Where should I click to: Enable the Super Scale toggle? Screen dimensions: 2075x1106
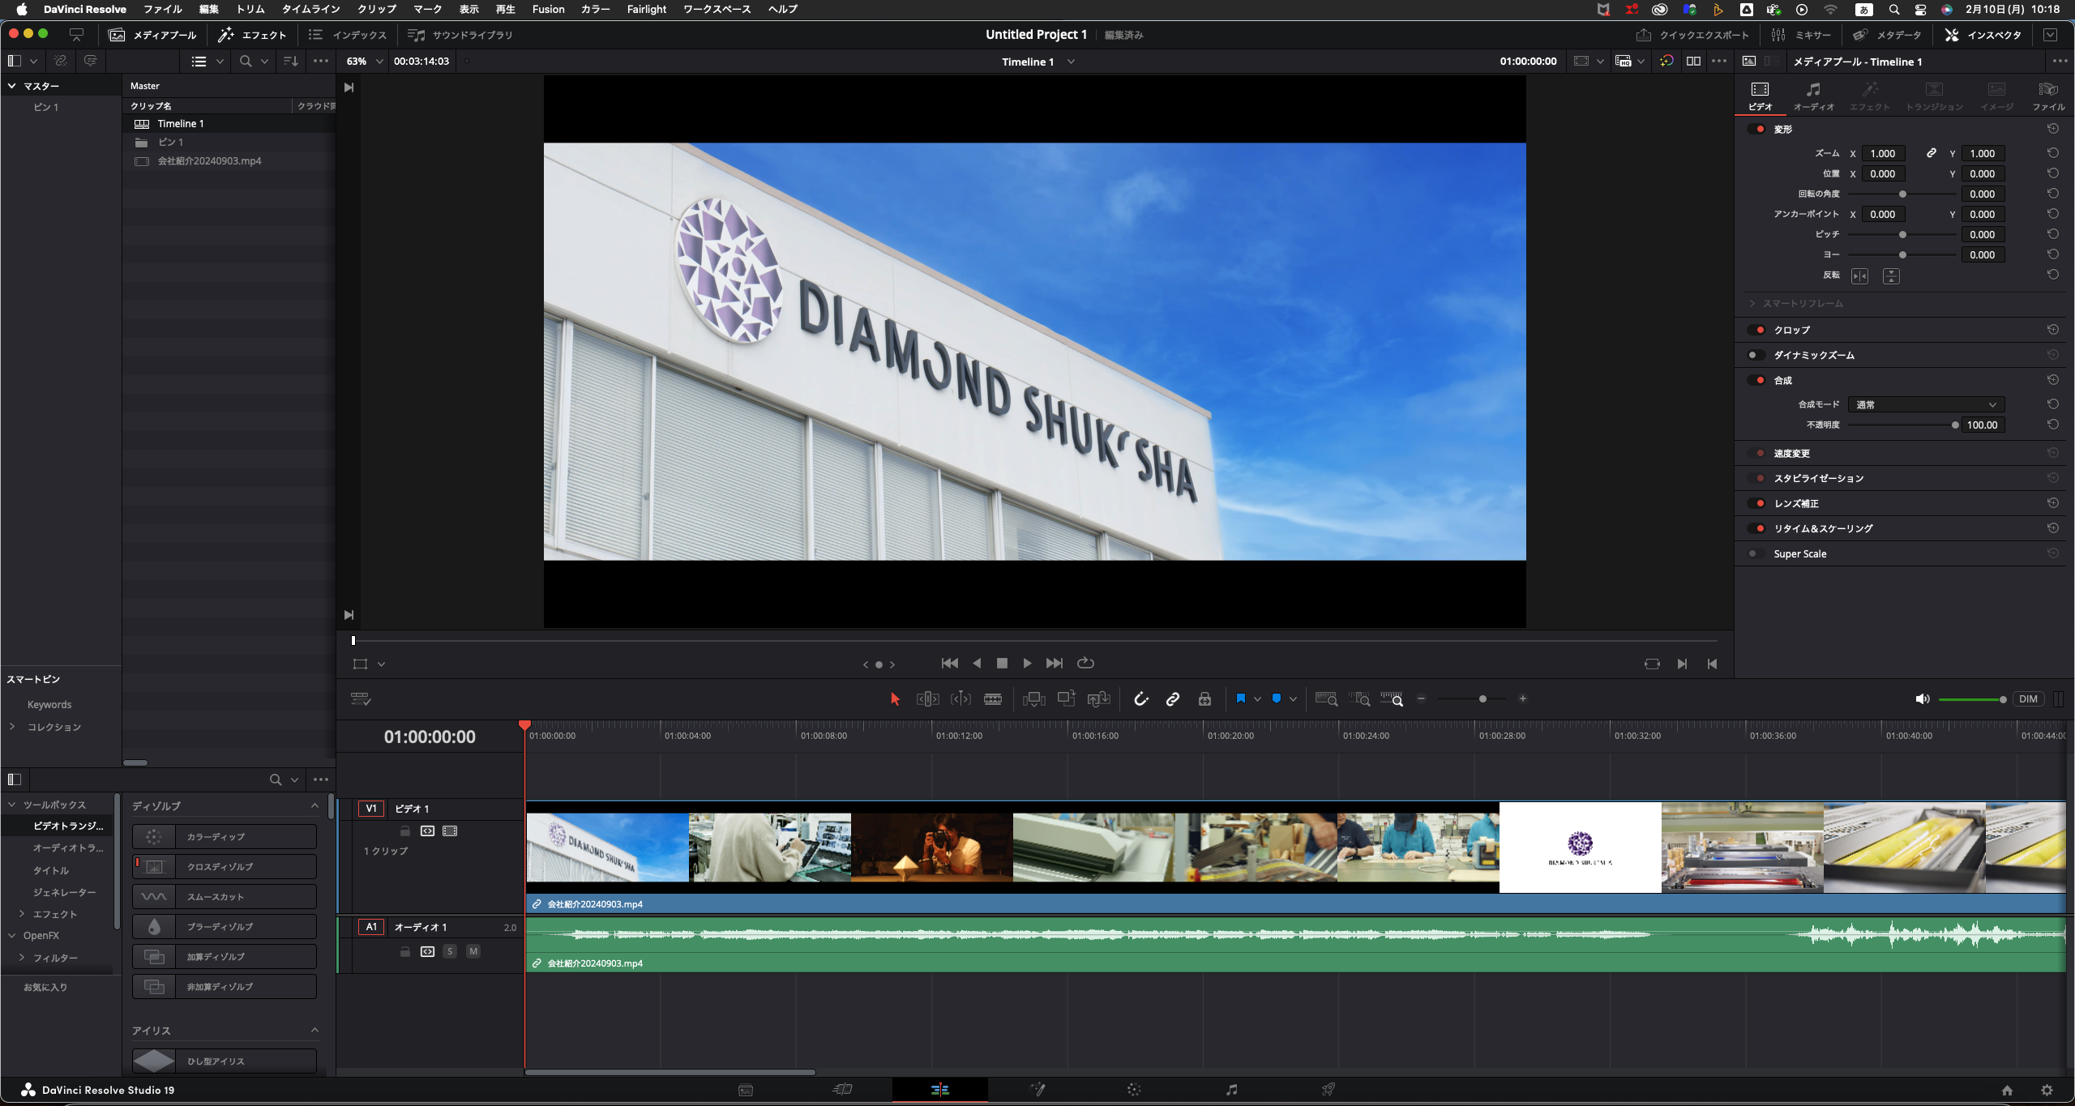point(1756,554)
